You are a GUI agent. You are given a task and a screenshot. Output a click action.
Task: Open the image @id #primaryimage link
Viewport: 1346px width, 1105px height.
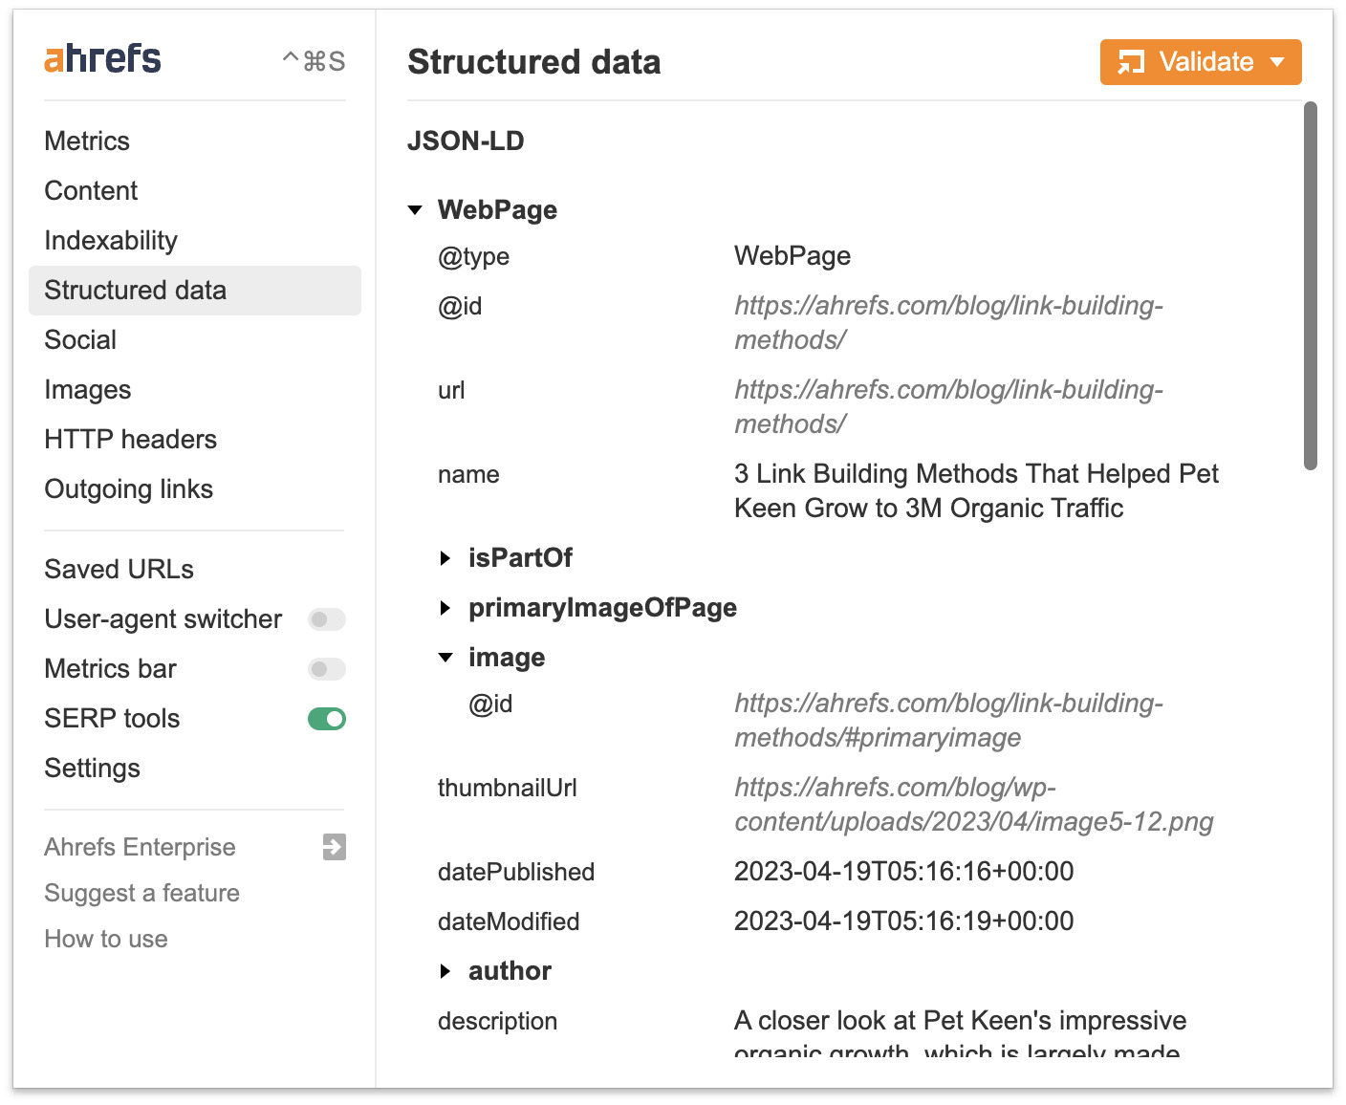tap(948, 721)
